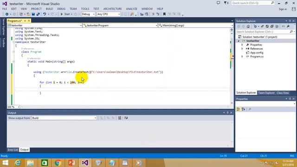Image resolution: width=297 pixels, height=167 pixels.
Task: Pin the Program.cs tab with the pin icon
Action: click(25, 21)
